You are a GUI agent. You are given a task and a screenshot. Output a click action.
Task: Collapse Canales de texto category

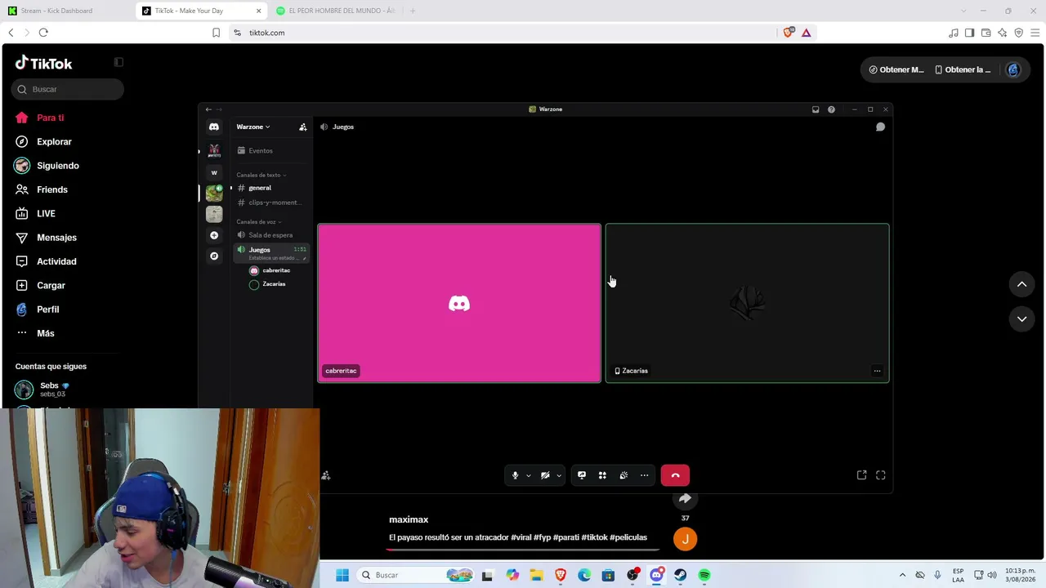tap(261, 175)
